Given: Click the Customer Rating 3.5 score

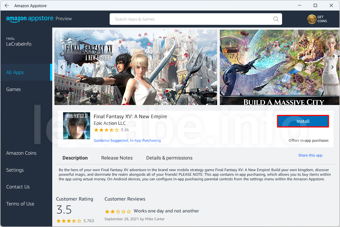Looking at the screenshot, I should click(x=64, y=209).
